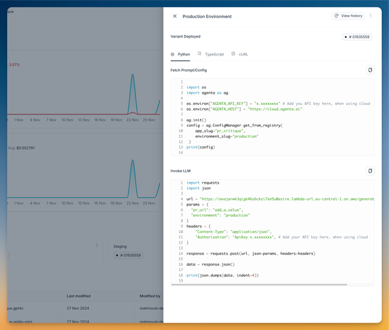Image resolution: width=389 pixels, height=330 pixels.
Task: Copy the Invoke LLM code
Action: pyautogui.click(x=370, y=171)
